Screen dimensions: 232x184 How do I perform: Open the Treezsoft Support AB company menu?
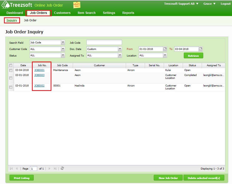[x=181, y=4]
